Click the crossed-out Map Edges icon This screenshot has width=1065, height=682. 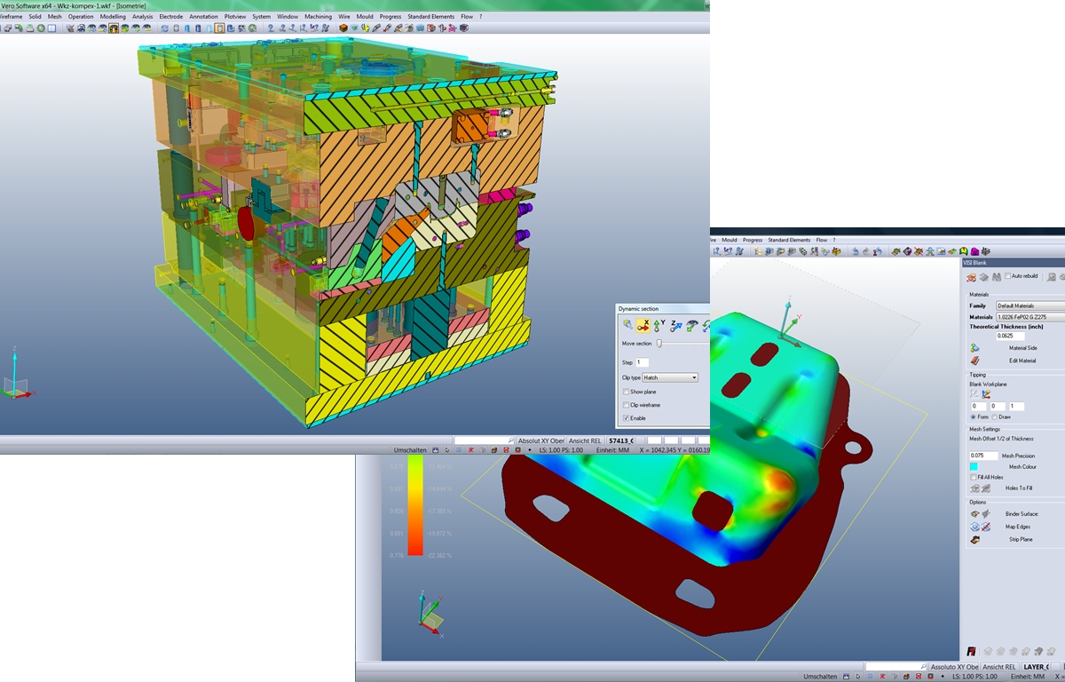(x=986, y=527)
